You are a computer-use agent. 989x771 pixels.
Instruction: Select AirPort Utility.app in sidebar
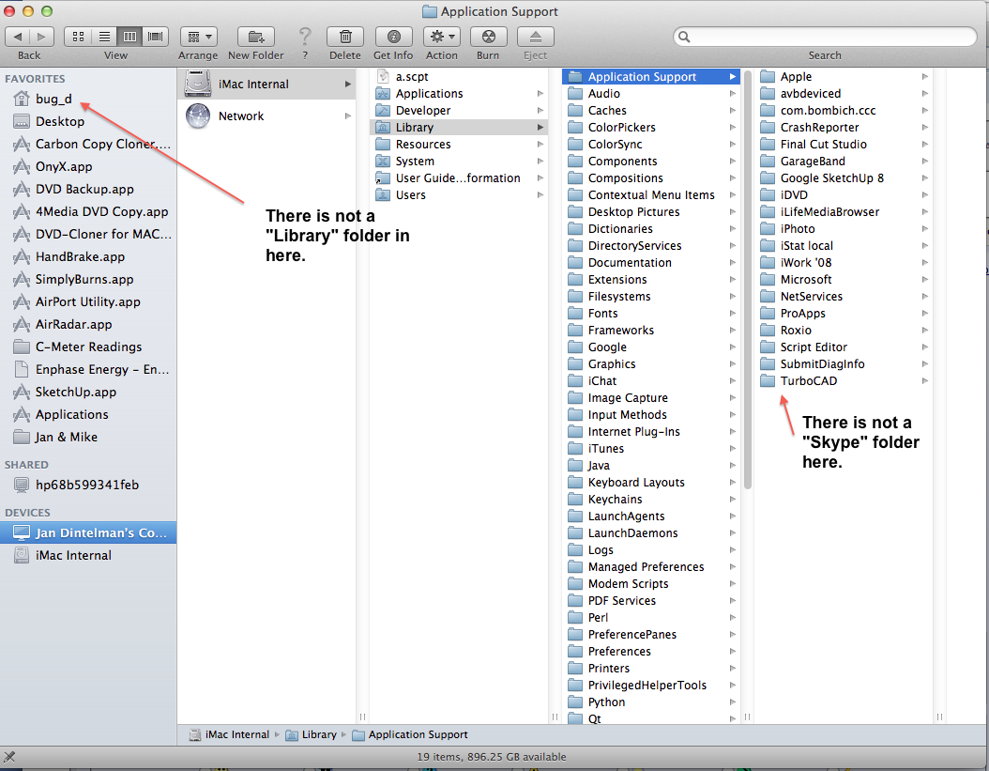pos(87,301)
